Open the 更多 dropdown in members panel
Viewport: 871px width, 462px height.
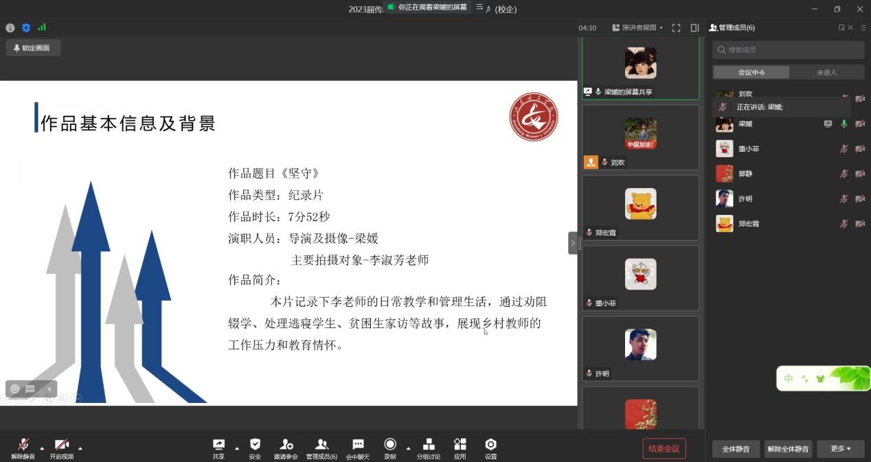(x=841, y=449)
